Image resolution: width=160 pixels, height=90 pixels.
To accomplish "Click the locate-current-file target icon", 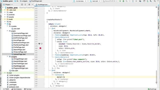I will [22, 4].
